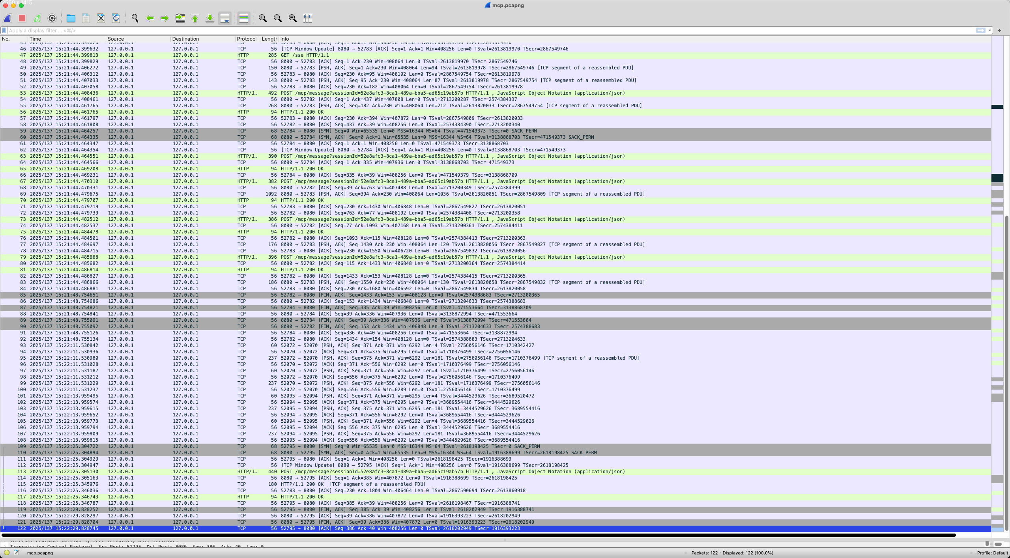Jump to last packet via the down arrow icon
Viewport: 1010px width, 558px height.
210,18
